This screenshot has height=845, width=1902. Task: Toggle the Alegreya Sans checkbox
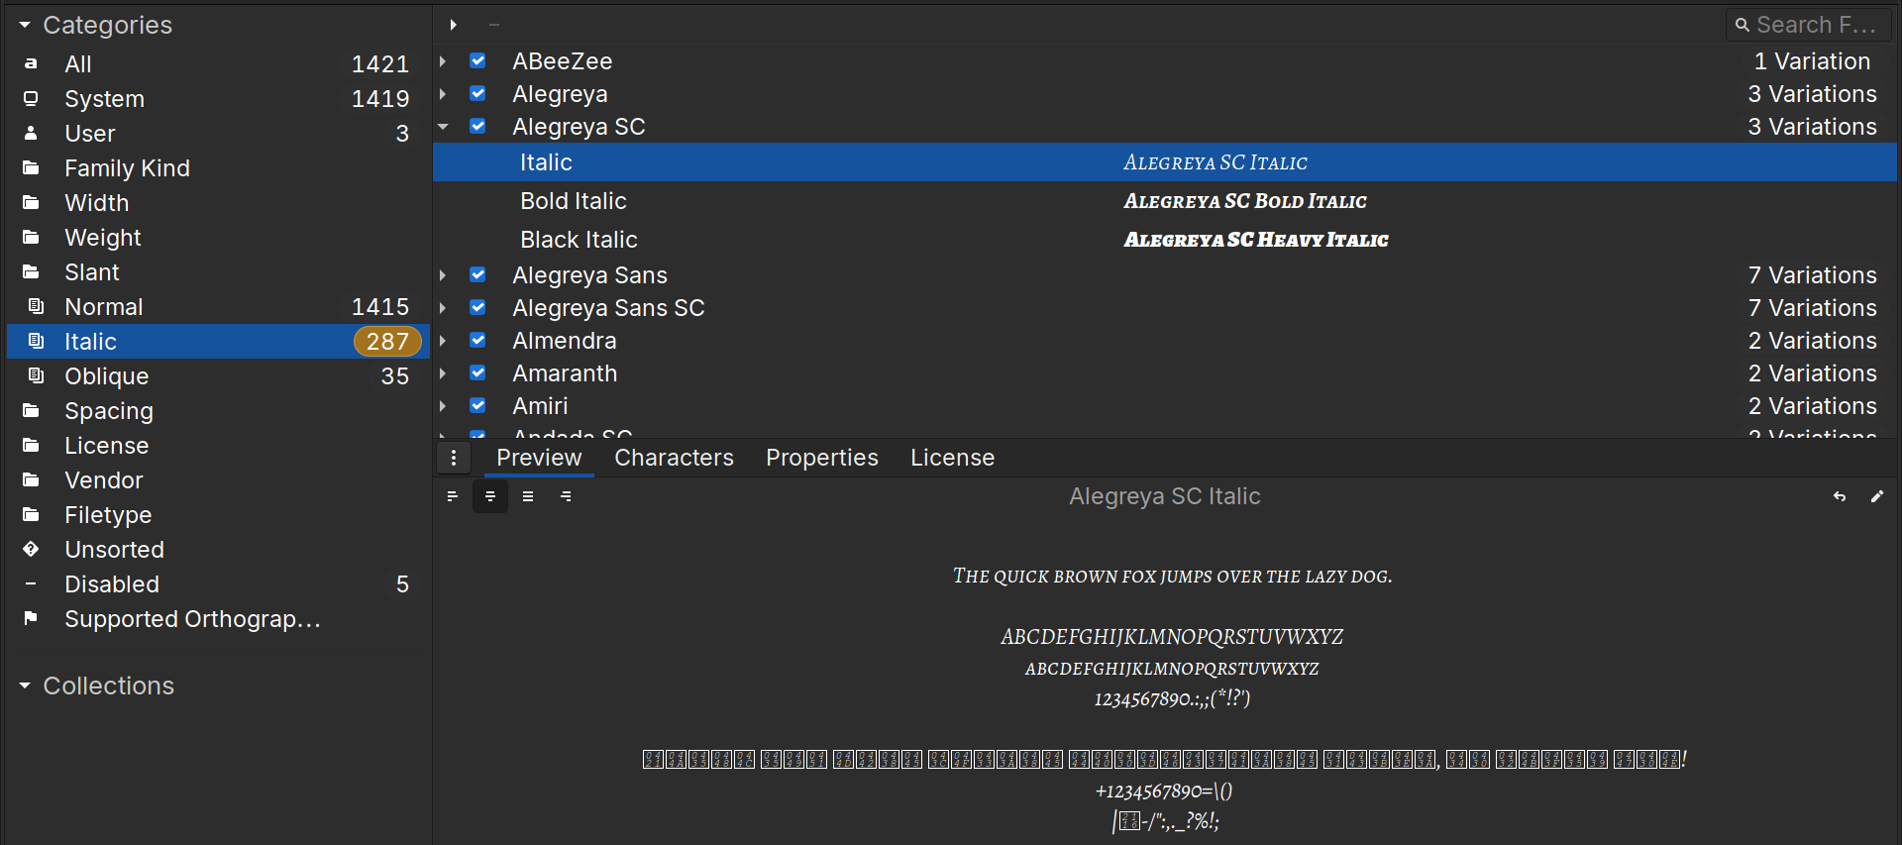coord(477,274)
